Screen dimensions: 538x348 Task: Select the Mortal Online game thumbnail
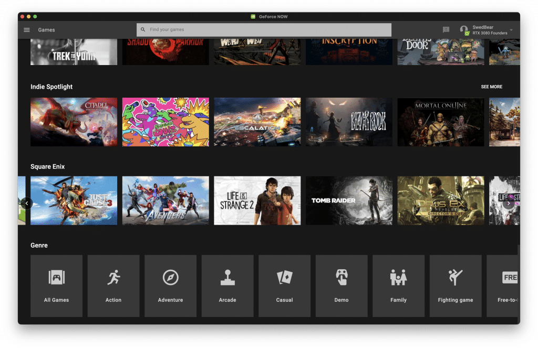[x=441, y=122]
